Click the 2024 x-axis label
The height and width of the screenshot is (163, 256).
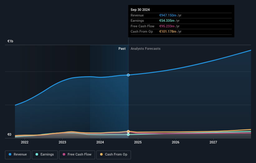coord(100,142)
